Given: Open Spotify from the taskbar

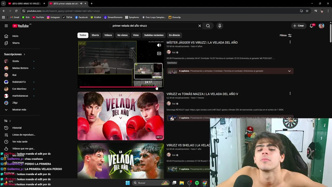Looking at the screenshot, I should [x=197, y=183].
